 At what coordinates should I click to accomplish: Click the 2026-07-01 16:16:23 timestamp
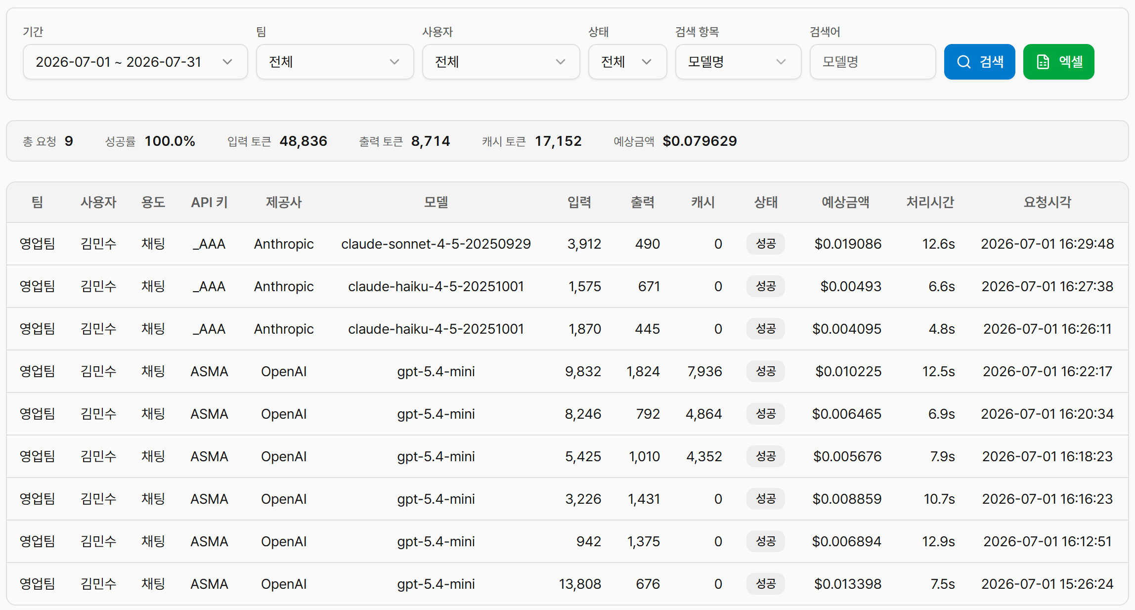click(1048, 499)
